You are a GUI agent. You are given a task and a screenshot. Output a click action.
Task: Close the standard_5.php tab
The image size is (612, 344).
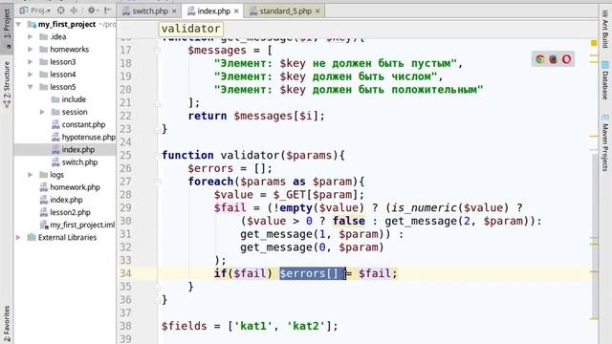(x=317, y=11)
